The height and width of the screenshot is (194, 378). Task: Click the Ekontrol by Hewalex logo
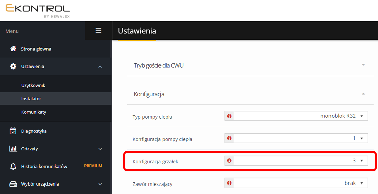37,10
